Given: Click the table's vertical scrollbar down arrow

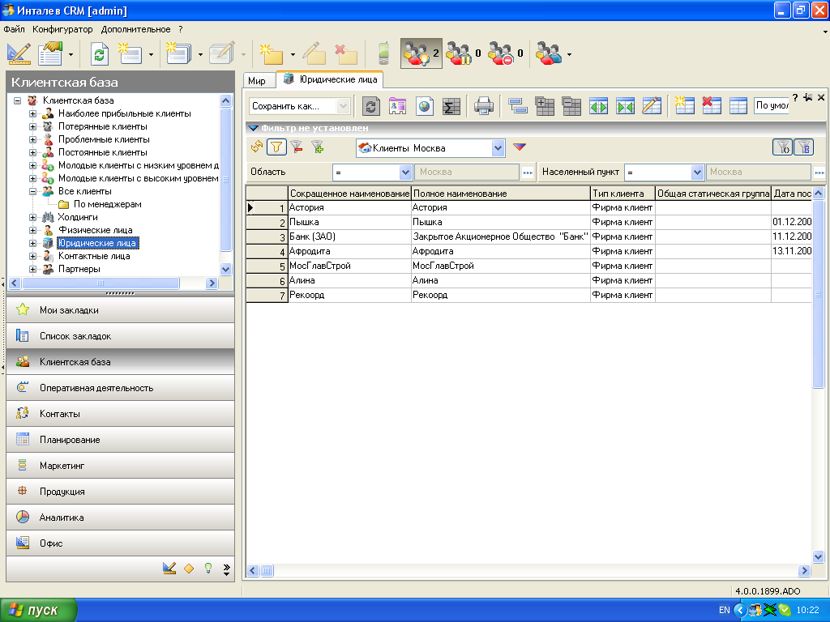Looking at the screenshot, I should (818, 556).
